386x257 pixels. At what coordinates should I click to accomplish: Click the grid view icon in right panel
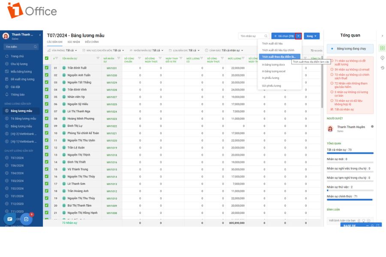click(382, 48)
